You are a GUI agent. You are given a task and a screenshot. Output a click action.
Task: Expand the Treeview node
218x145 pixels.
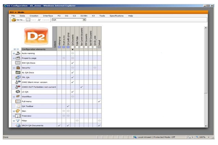(14, 116)
